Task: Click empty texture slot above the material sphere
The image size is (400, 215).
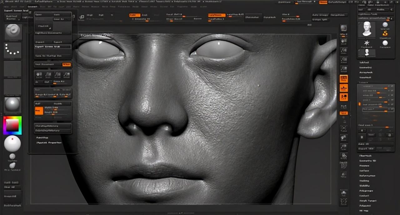Action: tap(13, 87)
